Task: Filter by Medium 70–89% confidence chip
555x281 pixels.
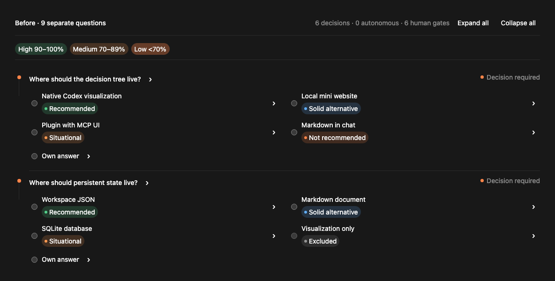Action: 99,49
